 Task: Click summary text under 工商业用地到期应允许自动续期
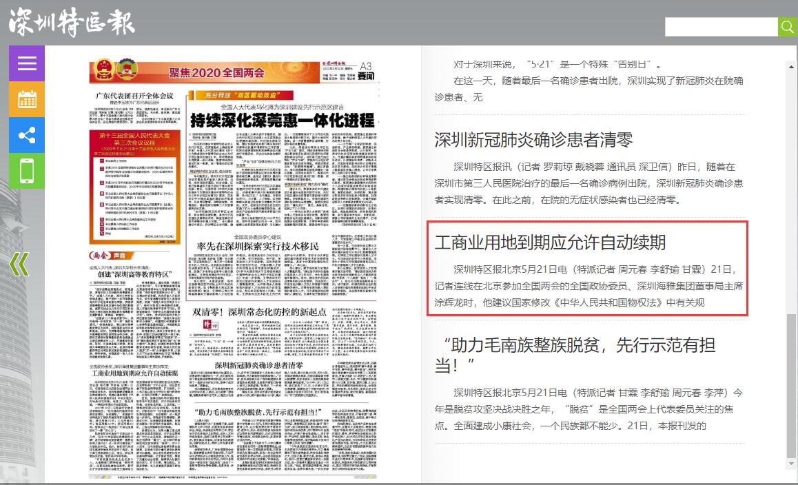tap(589, 286)
